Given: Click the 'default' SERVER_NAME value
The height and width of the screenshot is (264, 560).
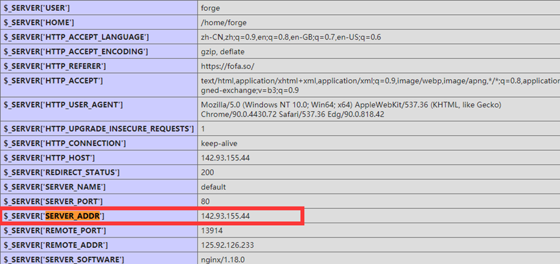Looking at the screenshot, I should [213, 187].
